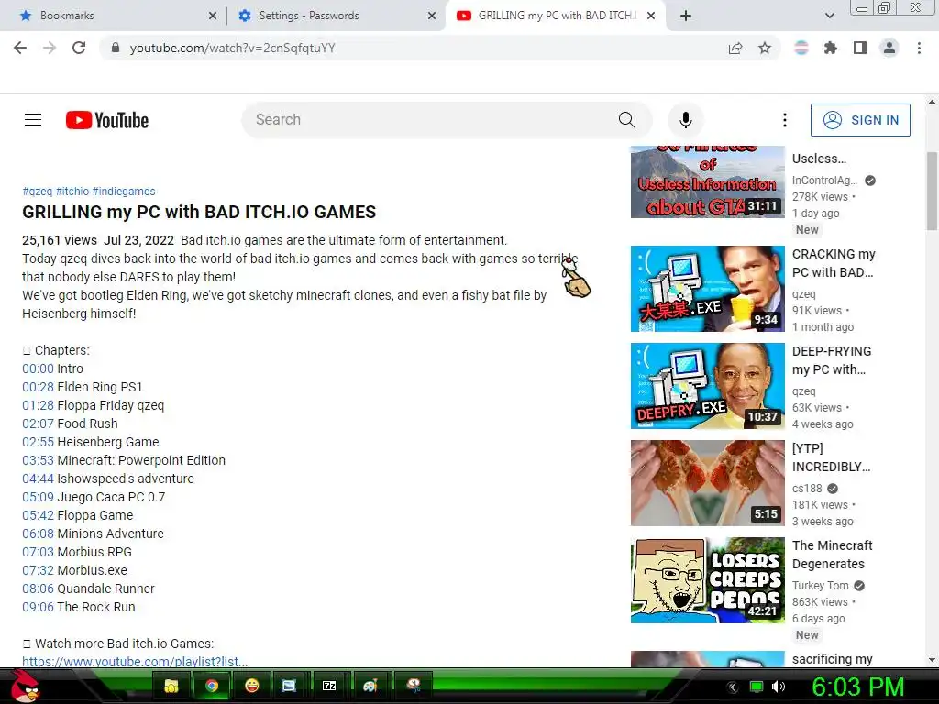Jump to 03:53 Minecraft: Powerpoint Edition
Viewport: 939px width, 704px height.
[x=38, y=460]
